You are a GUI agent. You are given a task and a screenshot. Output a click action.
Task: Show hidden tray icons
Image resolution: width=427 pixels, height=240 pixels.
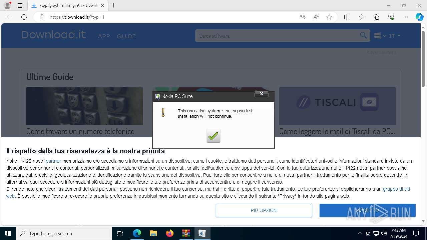(360, 233)
